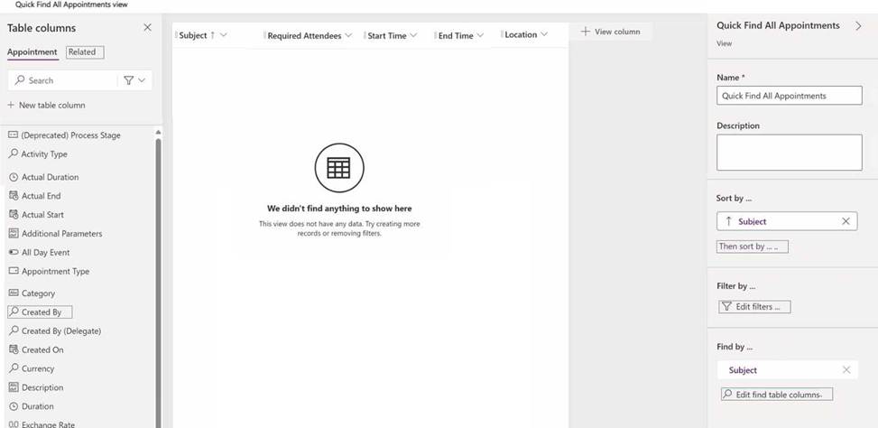Open the filter icon dropdown beside Search

134,80
